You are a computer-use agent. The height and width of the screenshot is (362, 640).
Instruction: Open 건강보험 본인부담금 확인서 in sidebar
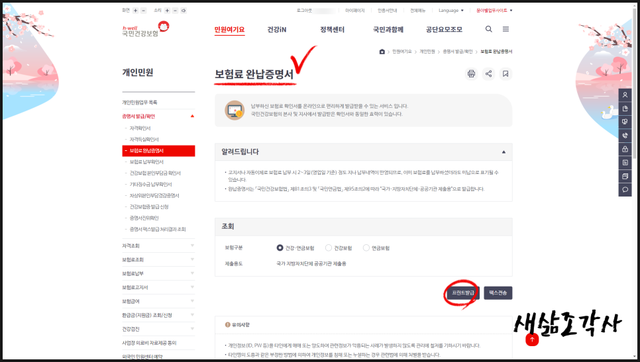155,173
